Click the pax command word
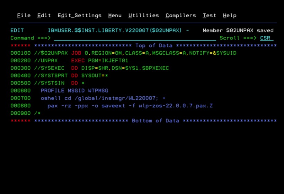The width and height of the screenshot is (284, 194). coord(53,106)
